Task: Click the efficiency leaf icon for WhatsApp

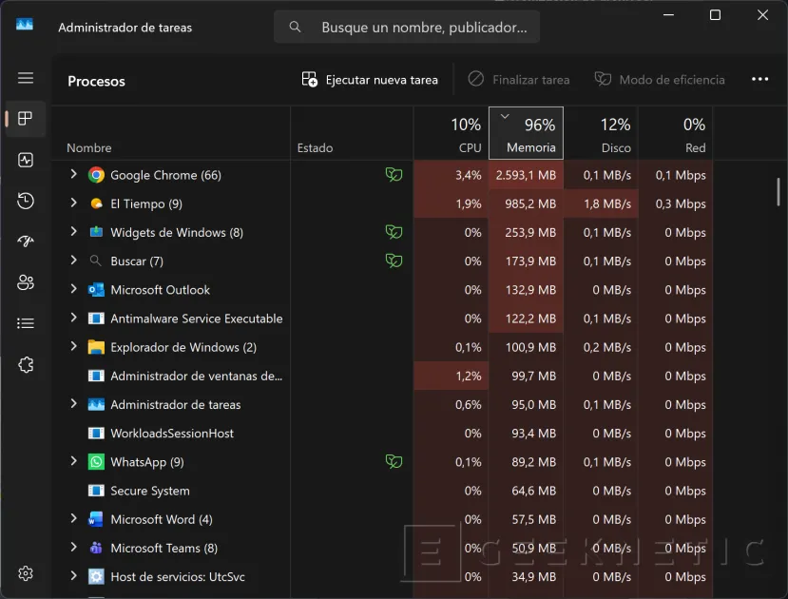Action: point(394,461)
